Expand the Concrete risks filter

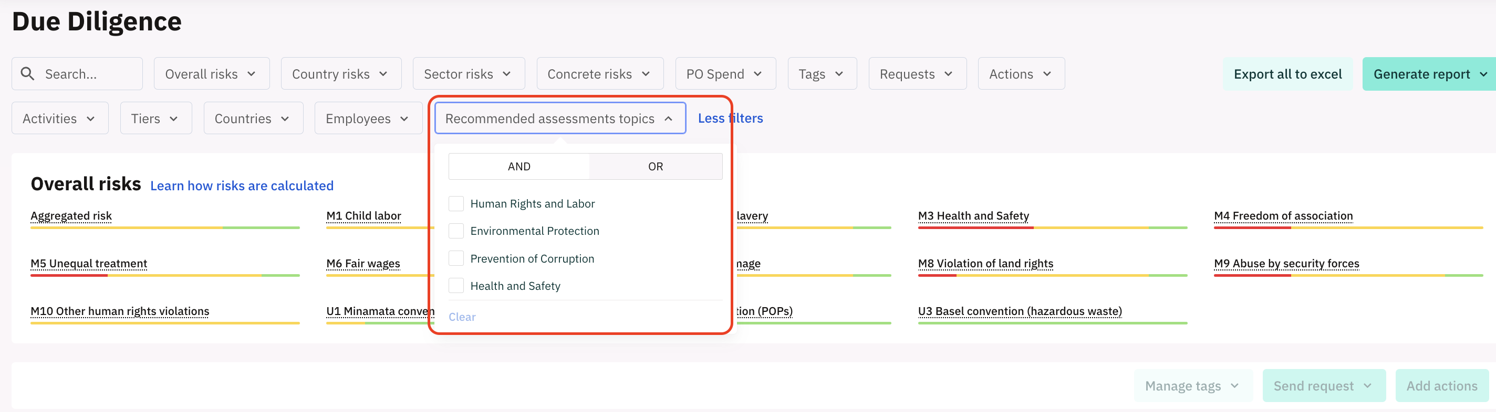(x=600, y=73)
